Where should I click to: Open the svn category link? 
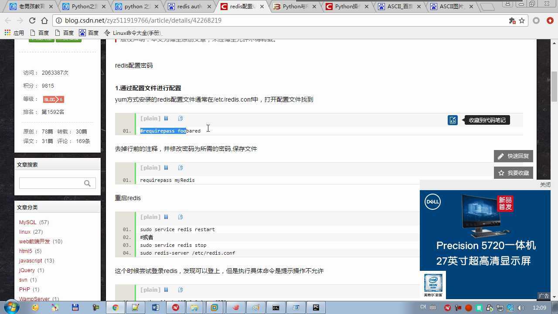point(23,280)
